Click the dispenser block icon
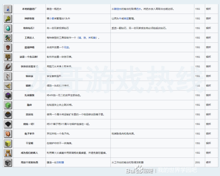The image size is (220, 176). click(x=8, y=162)
